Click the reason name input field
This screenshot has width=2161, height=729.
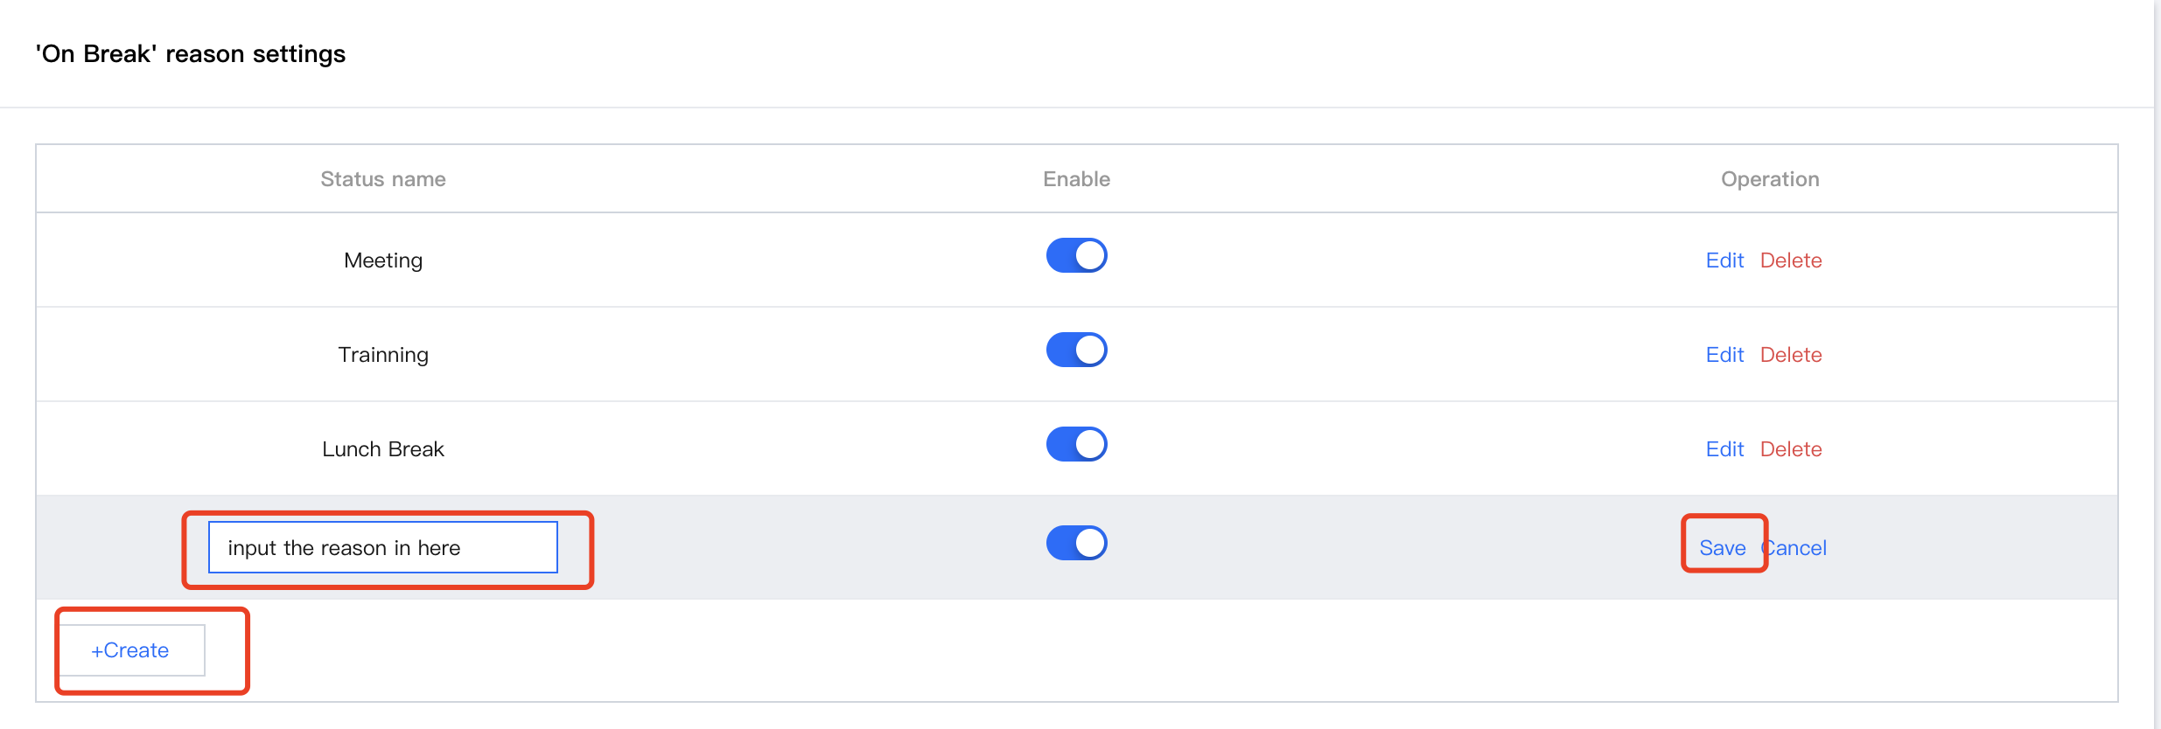click(382, 548)
